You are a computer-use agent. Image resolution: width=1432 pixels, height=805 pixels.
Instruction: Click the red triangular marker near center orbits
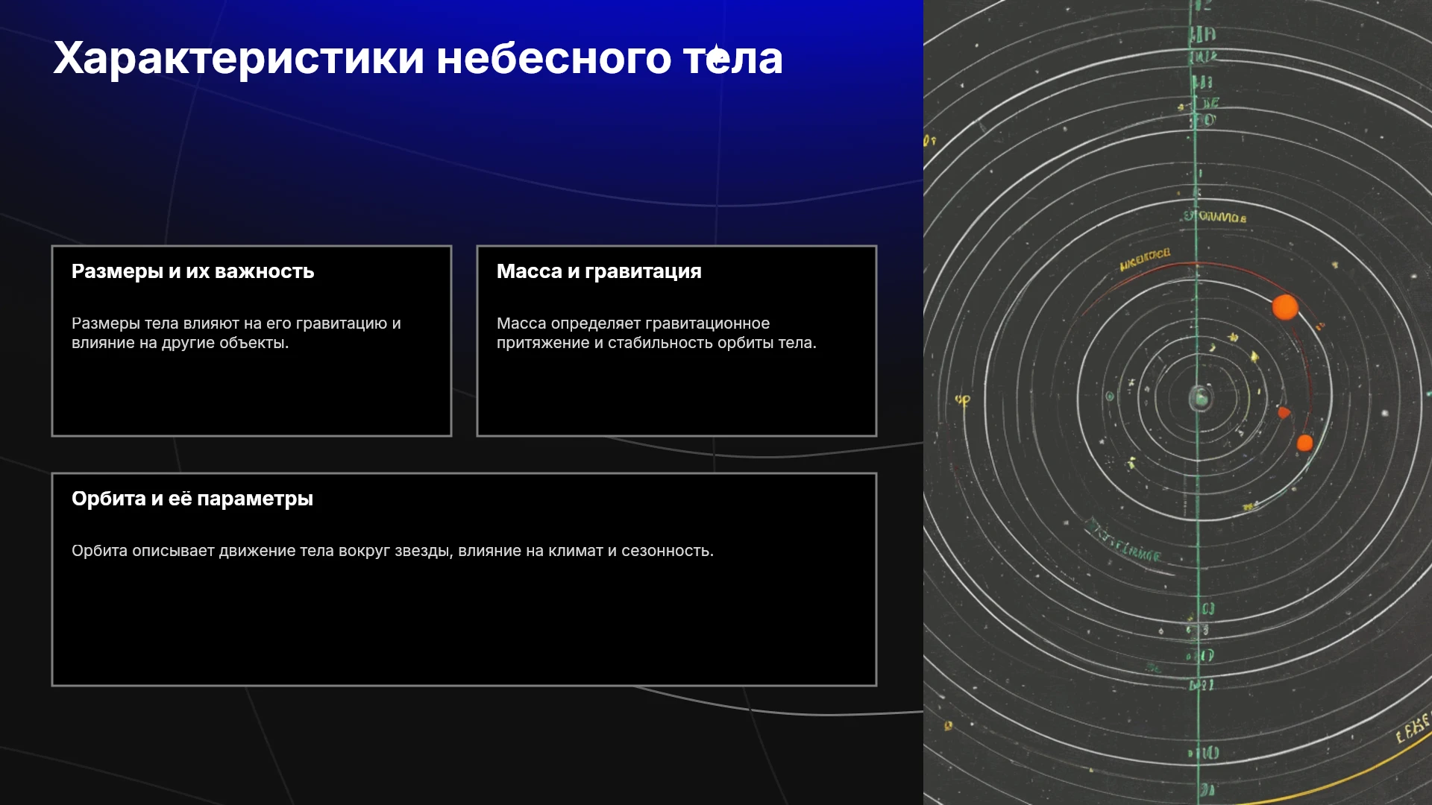tap(1283, 412)
